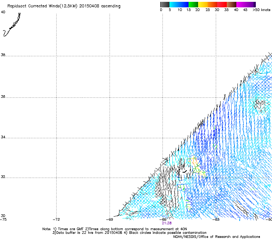Click the 'Times are GMT' note text
Screen dimensions: 272x239
pos(71,229)
